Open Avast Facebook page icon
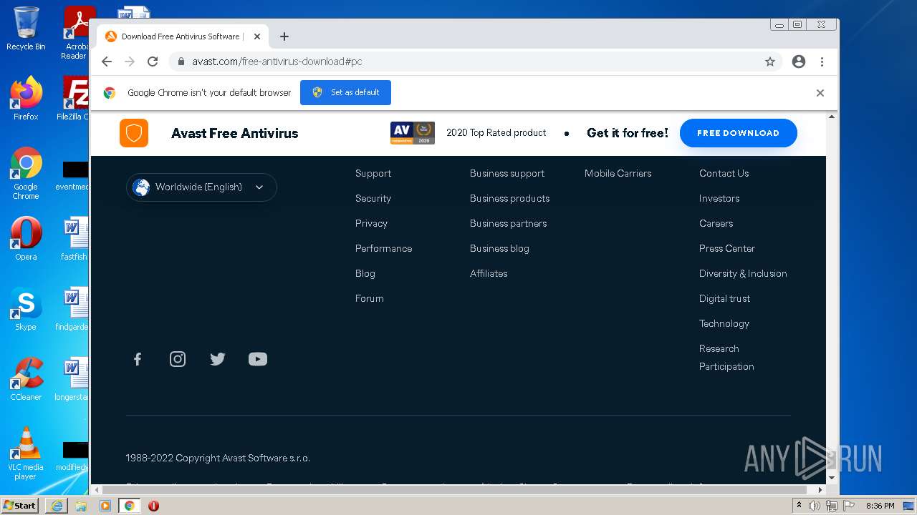The width and height of the screenshot is (917, 515). (138, 359)
